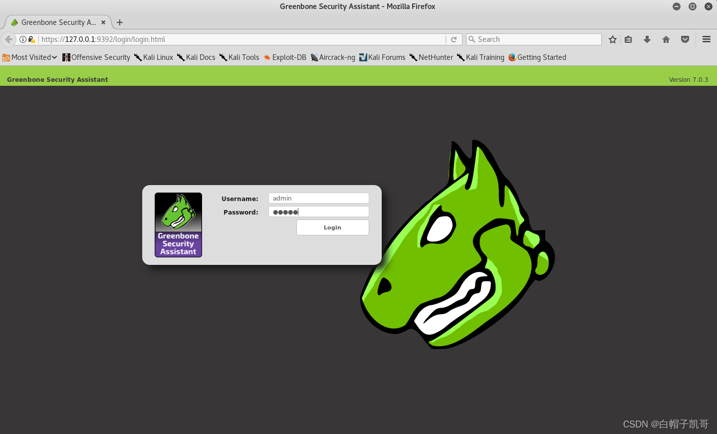Click the Greenbone Security Assistant logo in login box

pyautogui.click(x=178, y=225)
